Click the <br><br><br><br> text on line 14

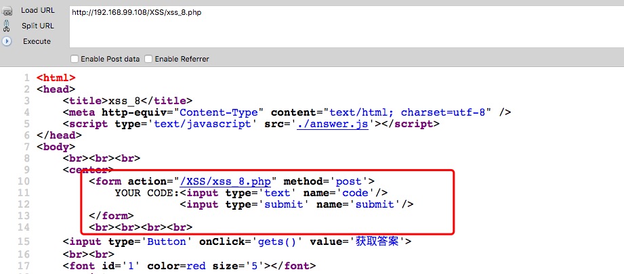[140, 227]
